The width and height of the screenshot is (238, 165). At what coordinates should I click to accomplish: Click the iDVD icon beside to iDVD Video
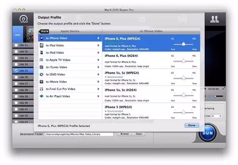[x=41, y=75]
